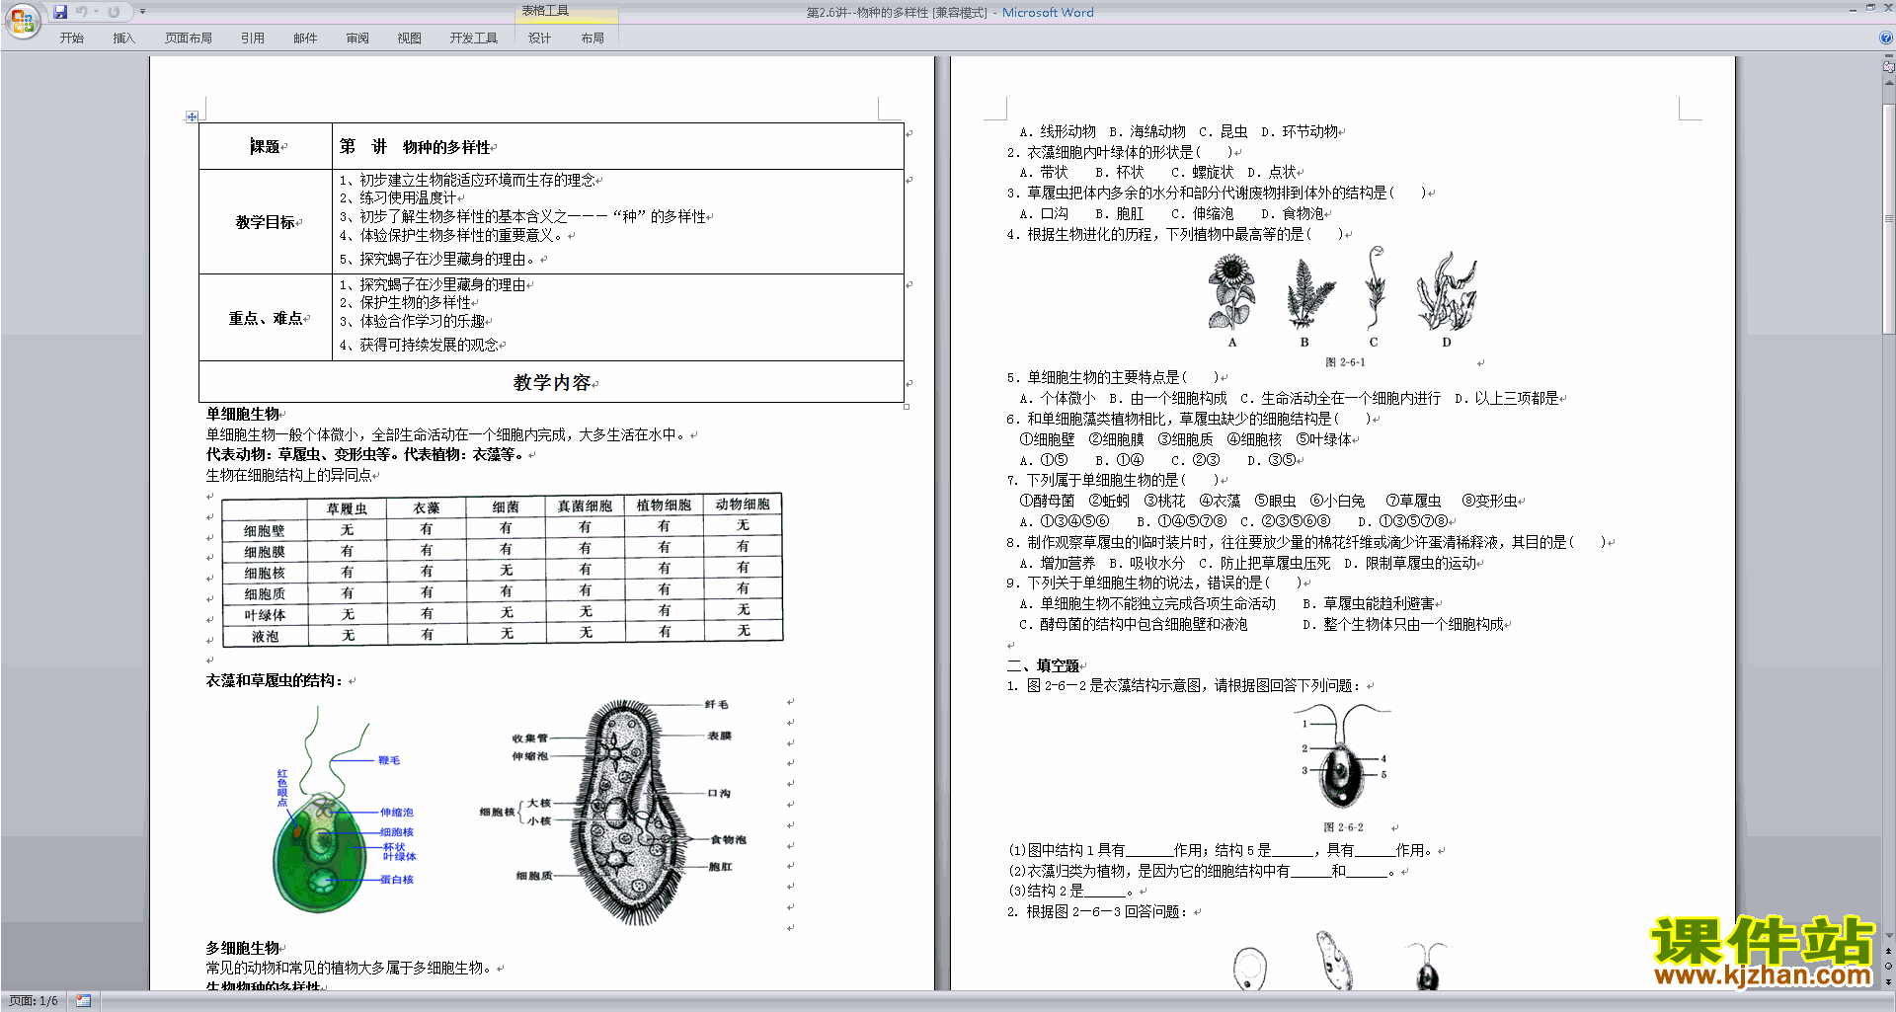Viewport: 1896px width, 1012px height.
Task: Click the Redo icon in Quick Access Toolbar
Action: click(114, 12)
